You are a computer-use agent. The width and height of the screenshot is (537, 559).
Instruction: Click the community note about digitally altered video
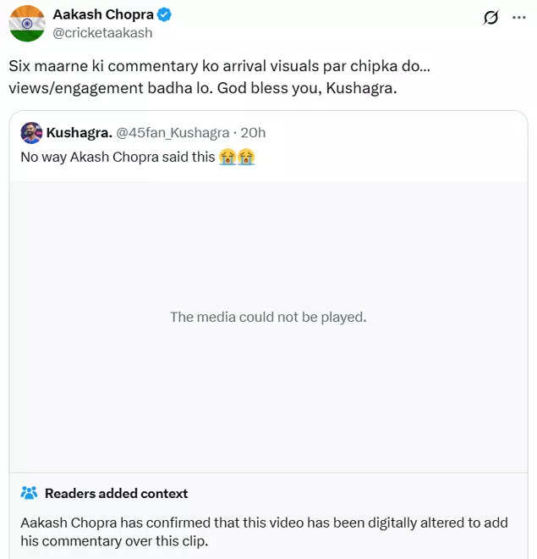(x=264, y=531)
